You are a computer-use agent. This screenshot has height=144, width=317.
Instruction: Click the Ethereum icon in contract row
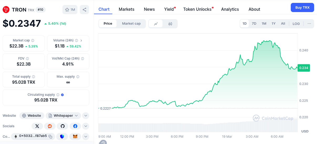click(15, 136)
